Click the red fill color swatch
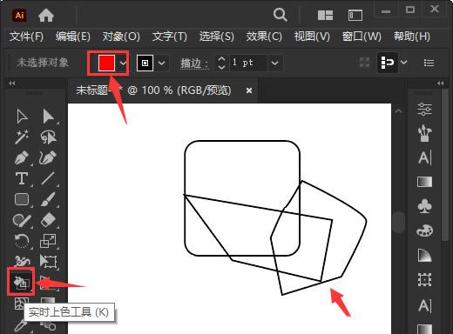Screen dimensions: 453x334 tap(106, 63)
